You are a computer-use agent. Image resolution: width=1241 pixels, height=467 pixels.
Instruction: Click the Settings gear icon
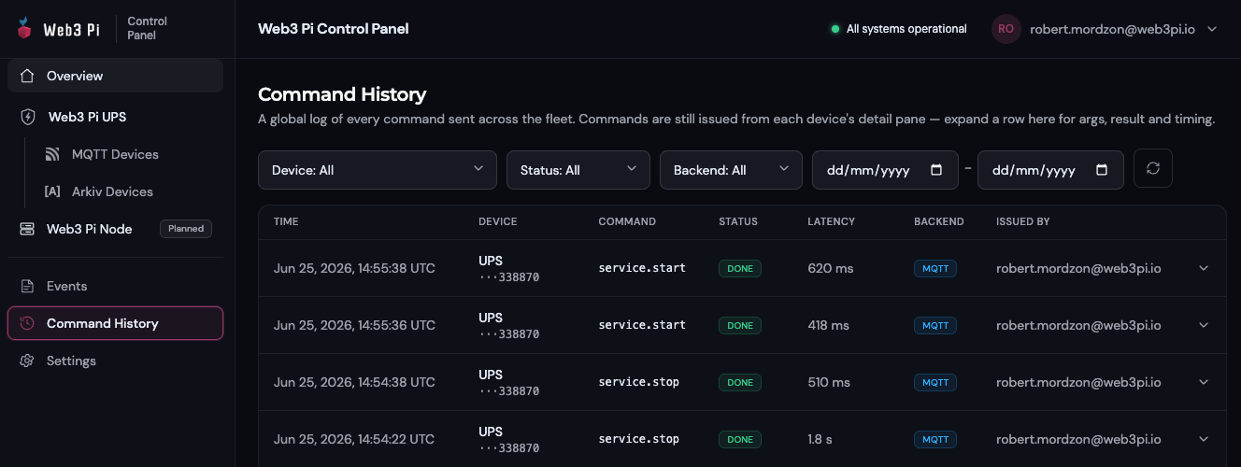[x=27, y=361]
